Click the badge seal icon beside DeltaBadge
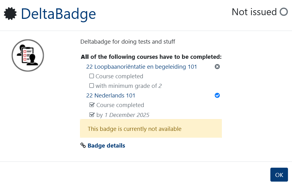Image resolution: width=292 pixels, height=185 pixels. point(10,14)
